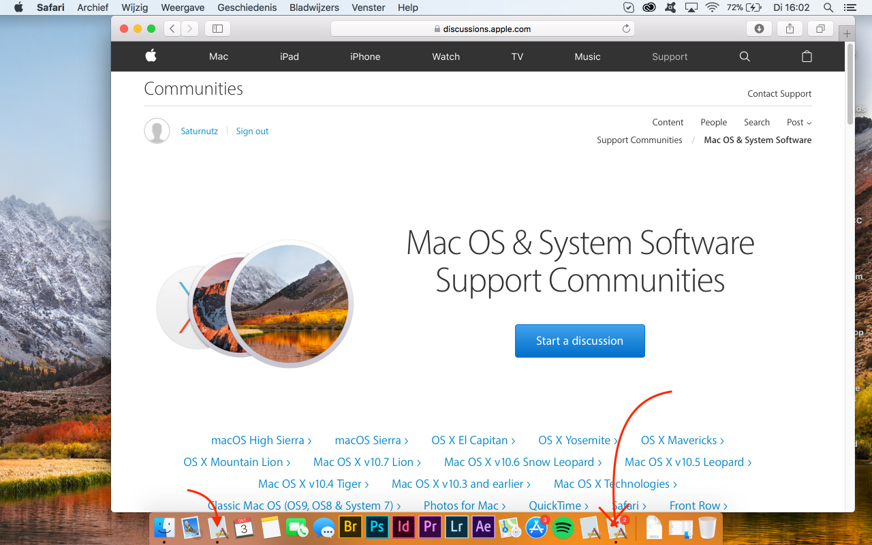
Task: Launch Lightroom from the Dock
Action: pyautogui.click(x=456, y=527)
